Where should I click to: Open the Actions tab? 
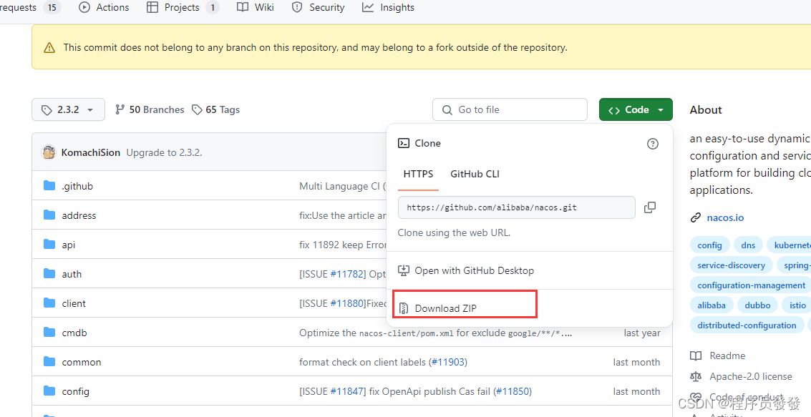click(x=104, y=7)
